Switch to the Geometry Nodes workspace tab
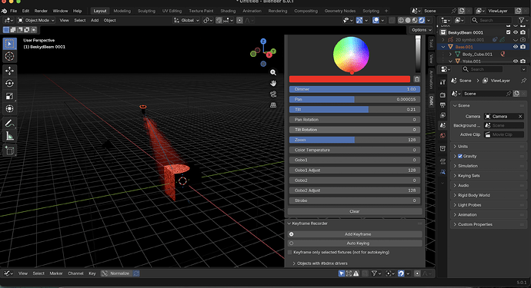This screenshot has height=288, width=531. tap(340, 11)
